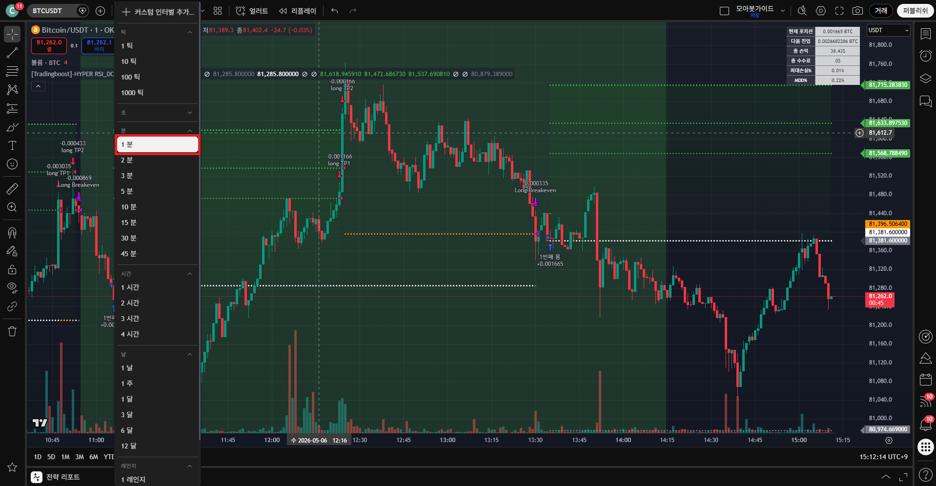The width and height of the screenshot is (936, 486).
Task: Toggle stay in drawing mode
Action: click(12, 251)
